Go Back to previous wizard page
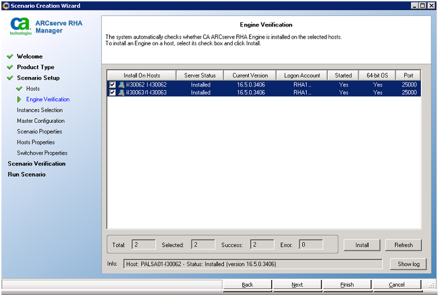Screen dimensions: 439x296 [247, 285]
